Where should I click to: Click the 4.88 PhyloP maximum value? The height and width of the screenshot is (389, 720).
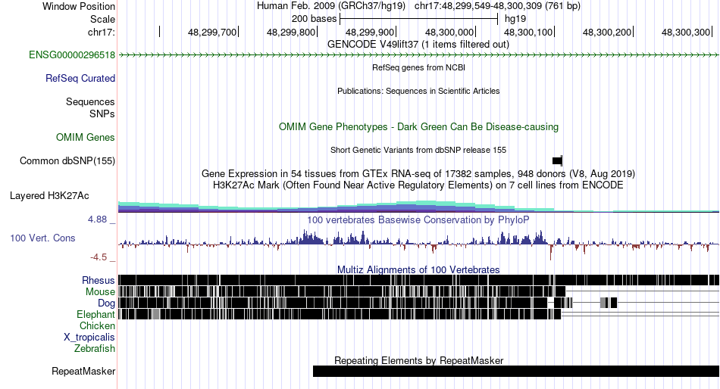click(97, 219)
